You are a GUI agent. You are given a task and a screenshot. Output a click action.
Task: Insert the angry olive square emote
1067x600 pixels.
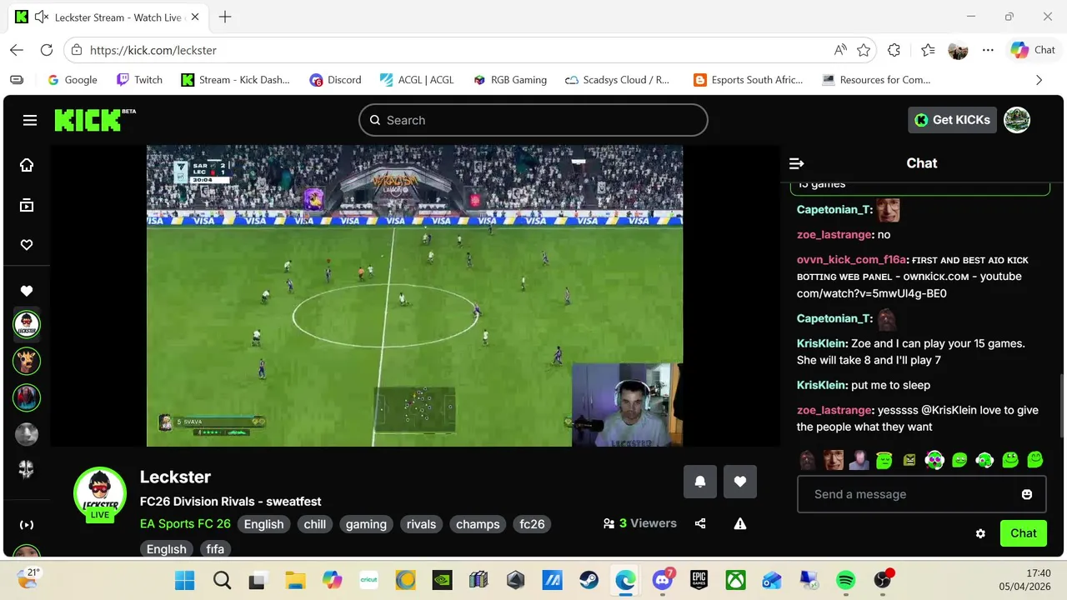[x=909, y=459]
